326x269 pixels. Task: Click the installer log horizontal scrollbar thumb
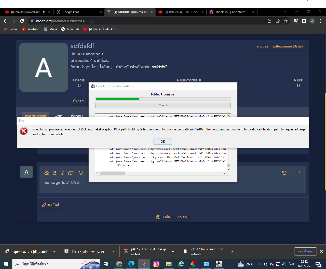click(x=112, y=173)
